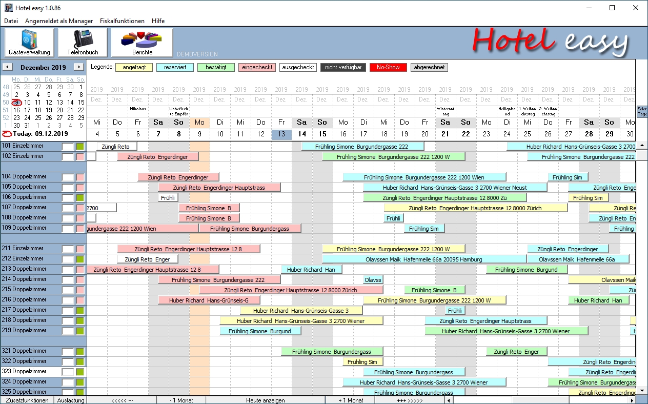The image size is (648, 404).
Task: Click the + 1 Monat button
Action: [x=351, y=400]
